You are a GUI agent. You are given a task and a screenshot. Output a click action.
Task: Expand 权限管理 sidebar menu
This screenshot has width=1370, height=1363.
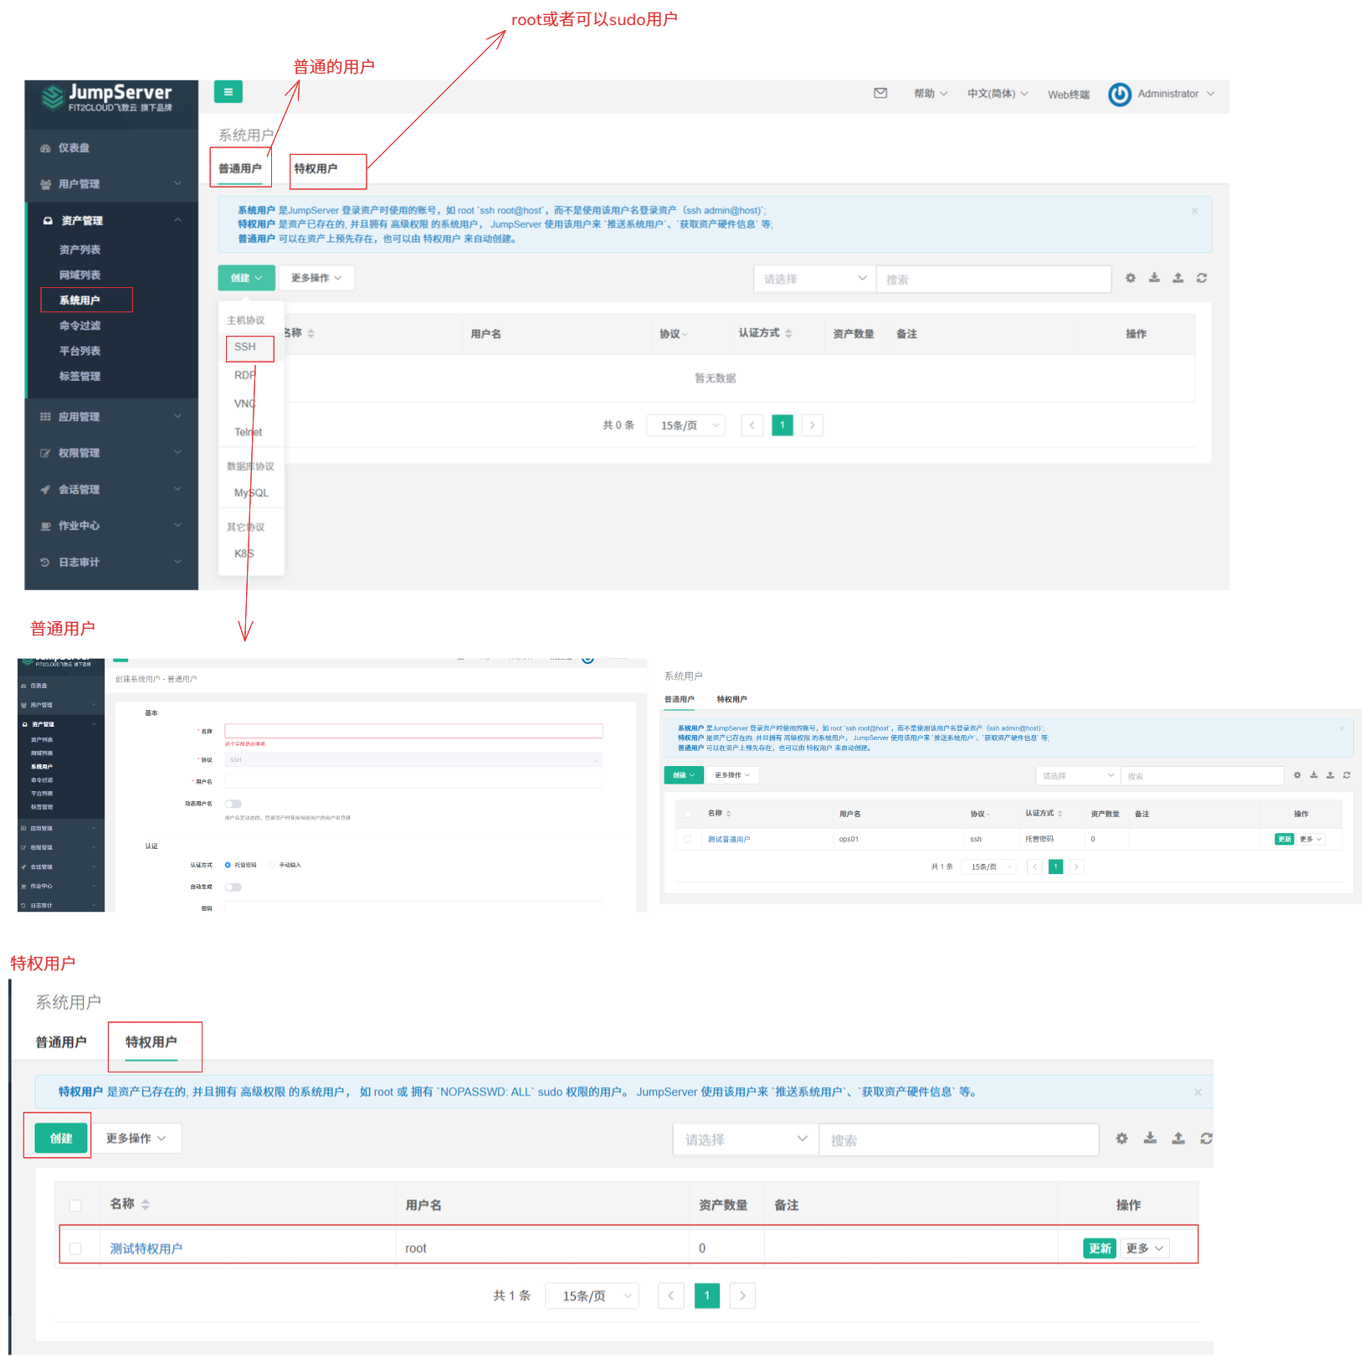(x=110, y=453)
